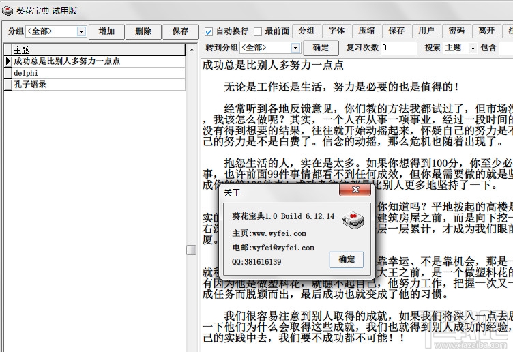Viewport: 513px width, 352px height.
Task: Open the 密码 settings button
Action: pyautogui.click(x=457, y=31)
